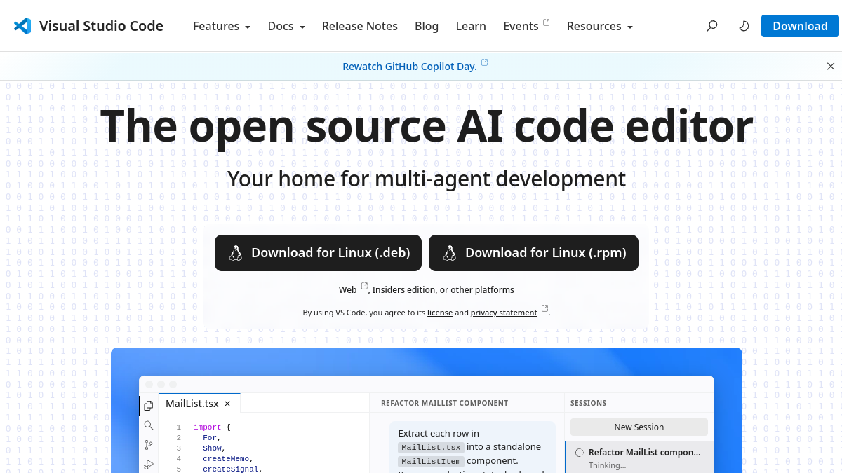Image resolution: width=842 pixels, height=473 pixels.
Task: Open the Release Notes page
Action: click(x=360, y=26)
